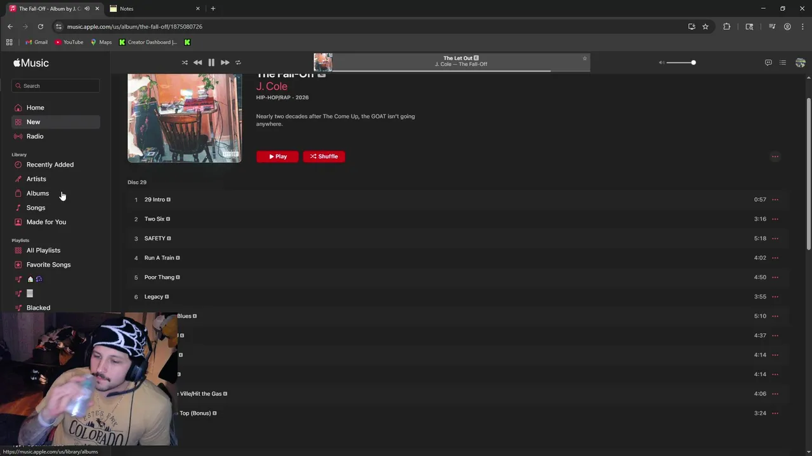Click the address bar URL
The image size is (812, 456).
[134, 27]
